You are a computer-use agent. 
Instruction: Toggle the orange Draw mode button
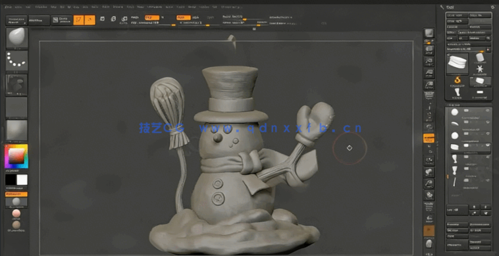[x=90, y=20]
